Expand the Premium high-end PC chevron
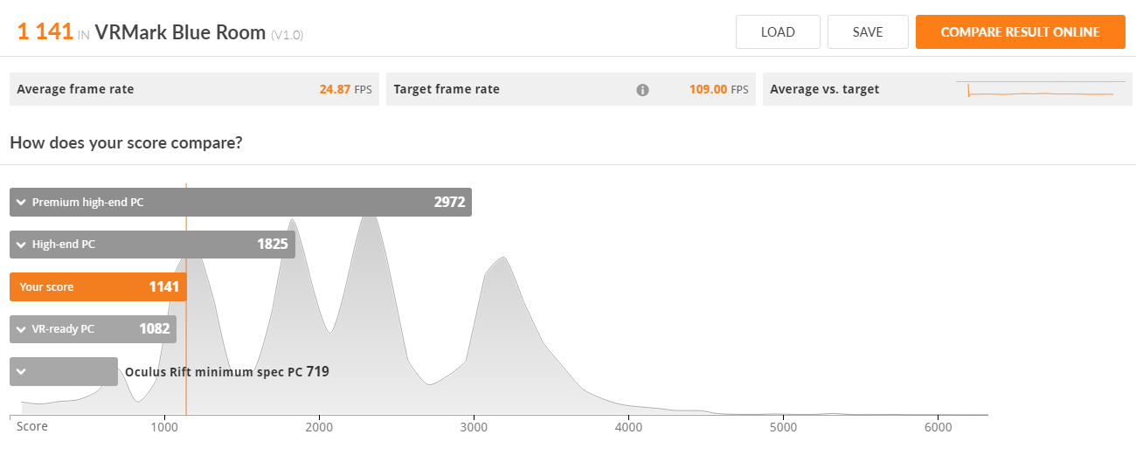The image size is (1136, 455). pos(21,203)
